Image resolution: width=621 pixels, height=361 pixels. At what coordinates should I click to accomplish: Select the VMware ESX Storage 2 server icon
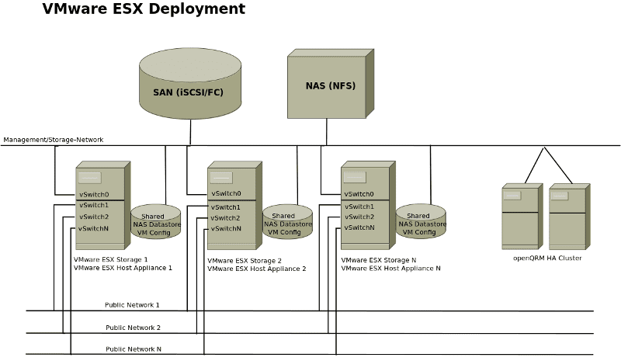pos(235,205)
